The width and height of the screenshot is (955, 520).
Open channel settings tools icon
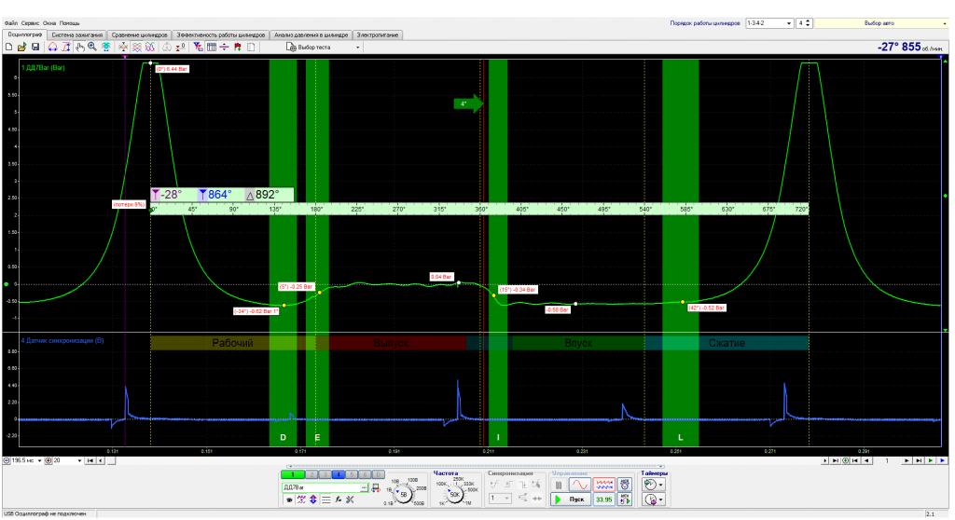(350, 499)
